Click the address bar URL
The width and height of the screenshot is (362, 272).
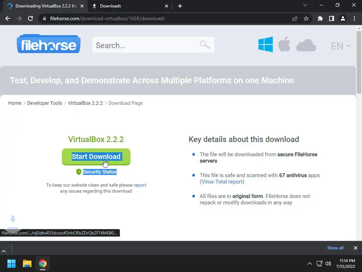click(x=107, y=18)
